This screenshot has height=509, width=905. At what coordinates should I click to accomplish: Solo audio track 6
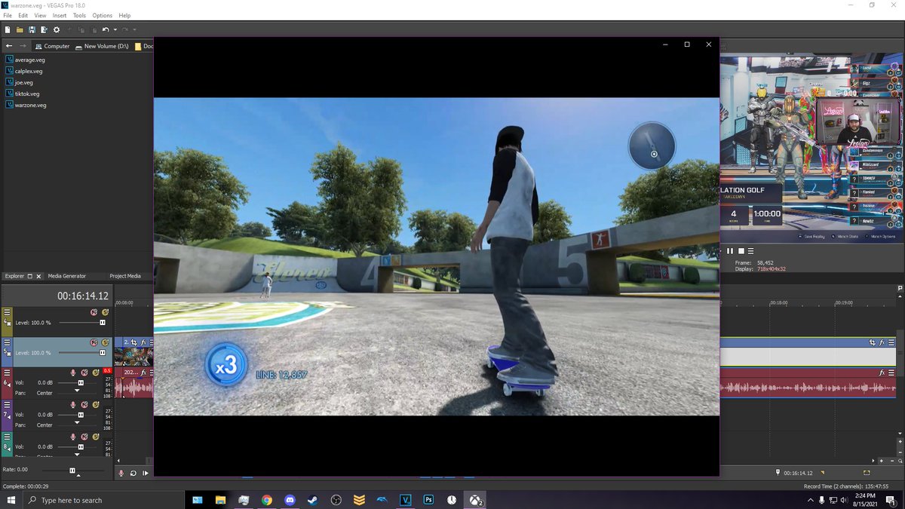(95, 373)
